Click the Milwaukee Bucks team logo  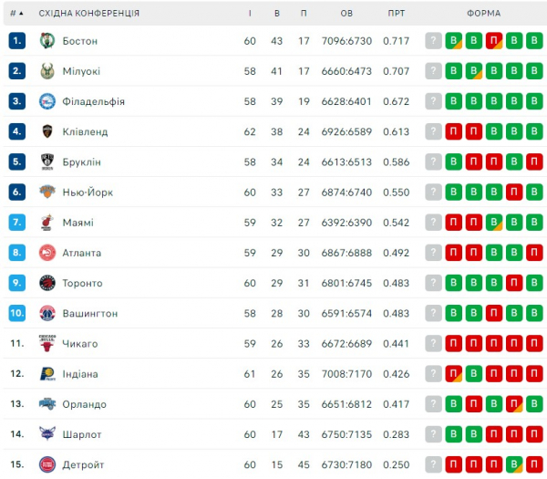47,71
